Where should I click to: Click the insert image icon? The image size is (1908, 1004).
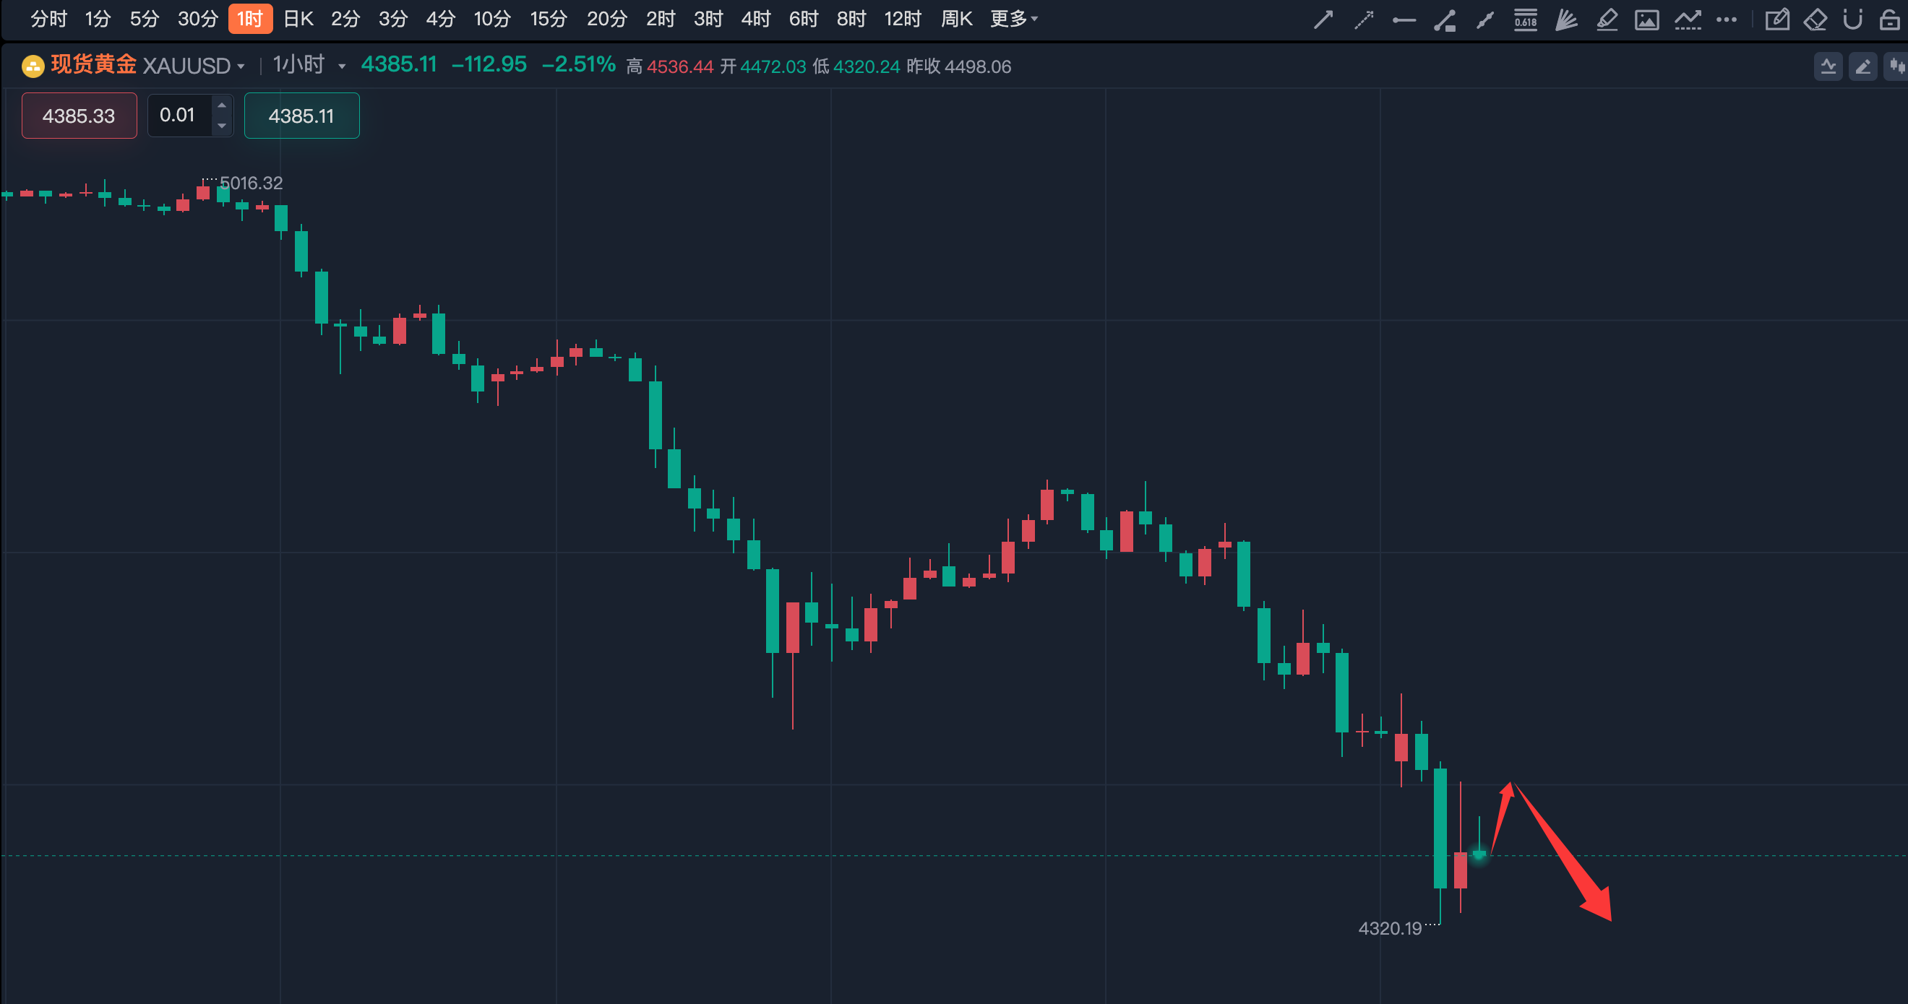(1646, 20)
